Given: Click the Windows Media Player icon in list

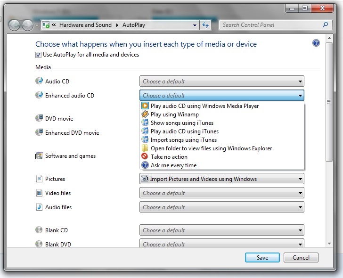Looking at the screenshot, I should pos(145,106).
